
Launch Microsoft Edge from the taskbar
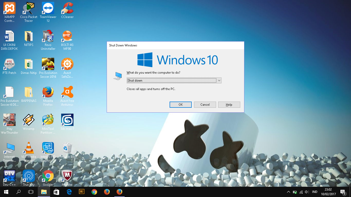(69, 192)
